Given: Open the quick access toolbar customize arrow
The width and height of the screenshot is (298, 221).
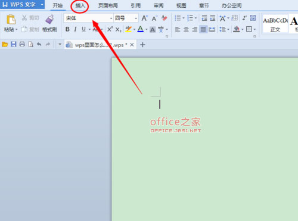Looking at the screenshot, I should 60,44.
